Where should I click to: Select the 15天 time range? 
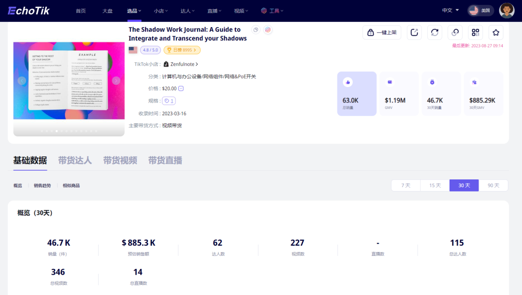[x=435, y=185]
